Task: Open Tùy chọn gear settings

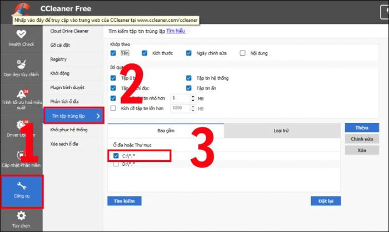Action: pyautogui.click(x=21, y=220)
